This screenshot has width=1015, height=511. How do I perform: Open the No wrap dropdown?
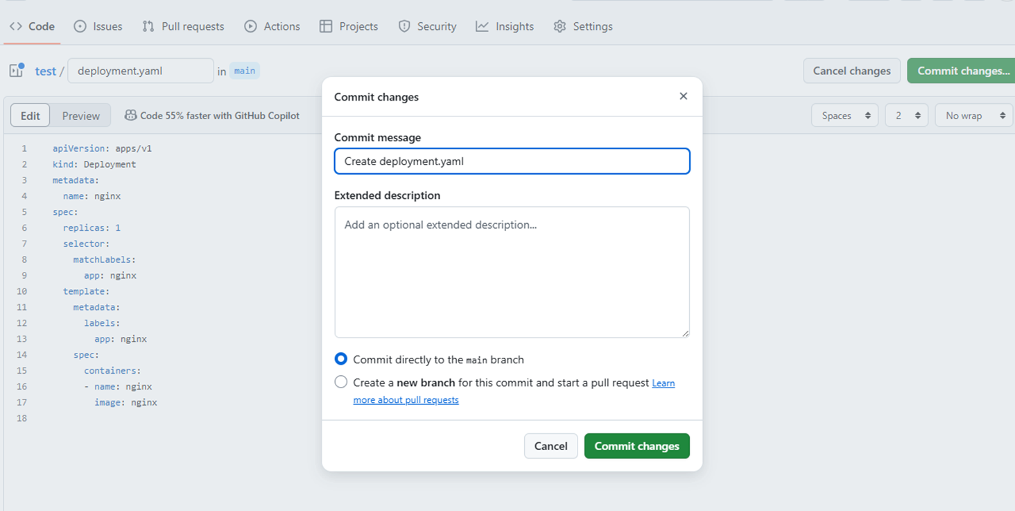(973, 116)
